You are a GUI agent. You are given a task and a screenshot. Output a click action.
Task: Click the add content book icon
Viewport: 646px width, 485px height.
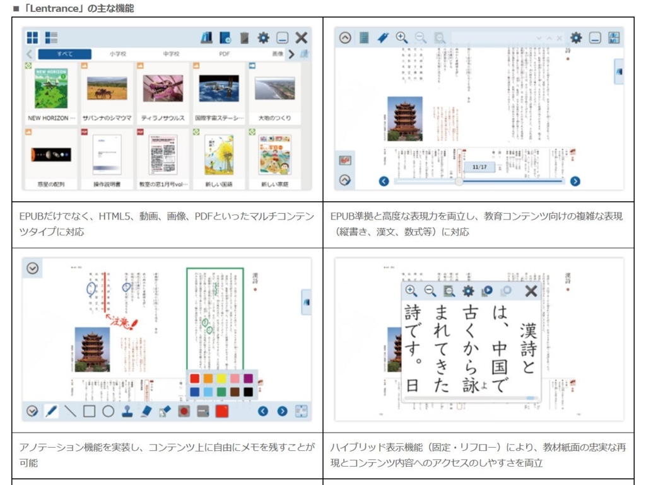tap(225, 38)
